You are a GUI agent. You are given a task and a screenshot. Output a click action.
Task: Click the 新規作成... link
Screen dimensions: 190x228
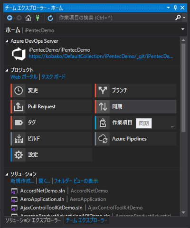click(22, 181)
